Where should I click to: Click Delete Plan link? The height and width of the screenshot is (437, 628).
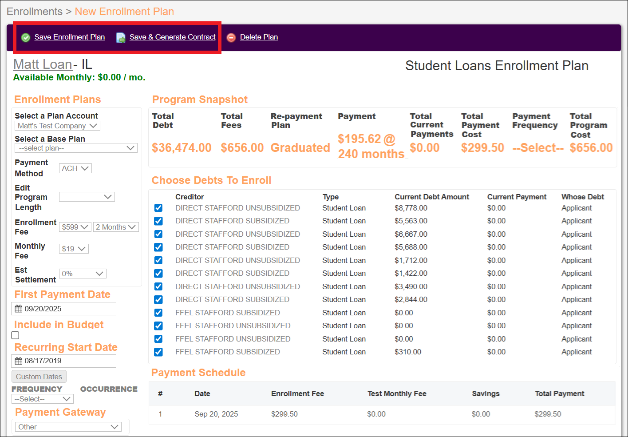(x=259, y=37)
